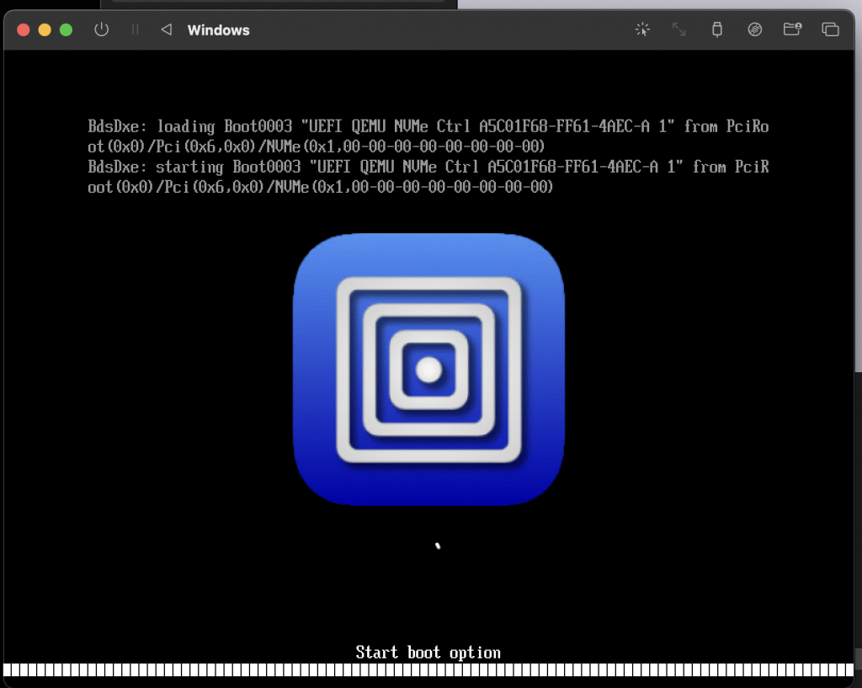The width and height of the screenshot is (862, 688).
Task: Close the Windows VM window
Action: 24,29
